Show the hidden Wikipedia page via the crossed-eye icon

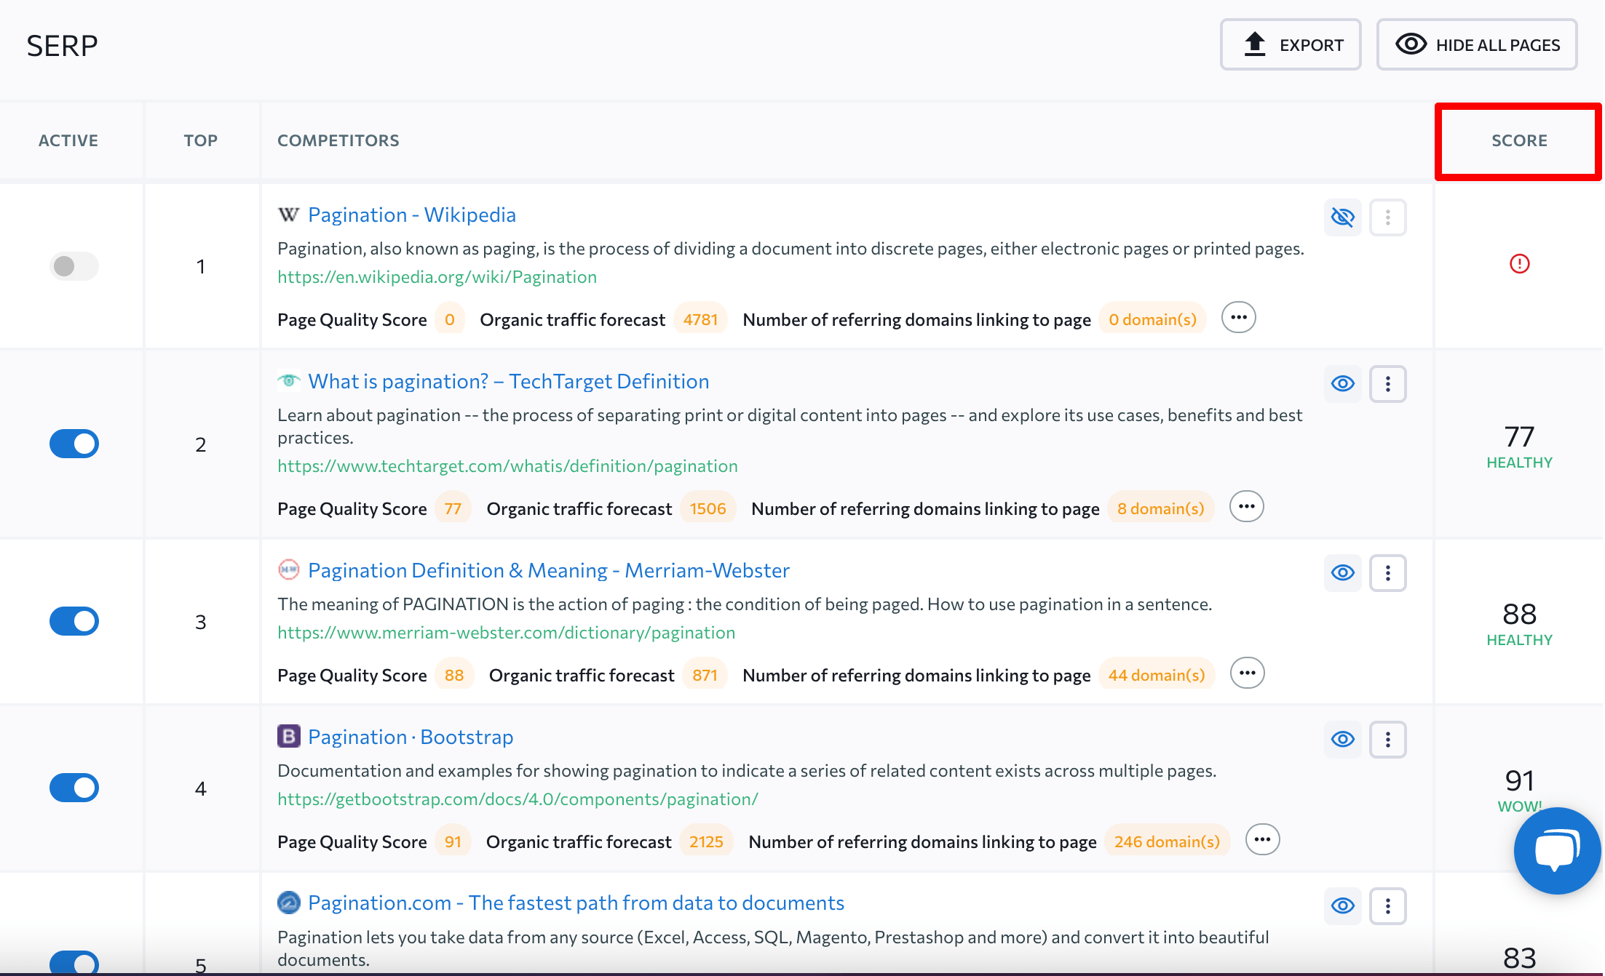tap(1342, 217)
